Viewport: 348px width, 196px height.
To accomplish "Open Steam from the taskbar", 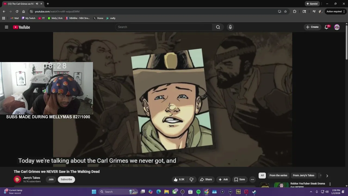I will (x=254, y=192).
